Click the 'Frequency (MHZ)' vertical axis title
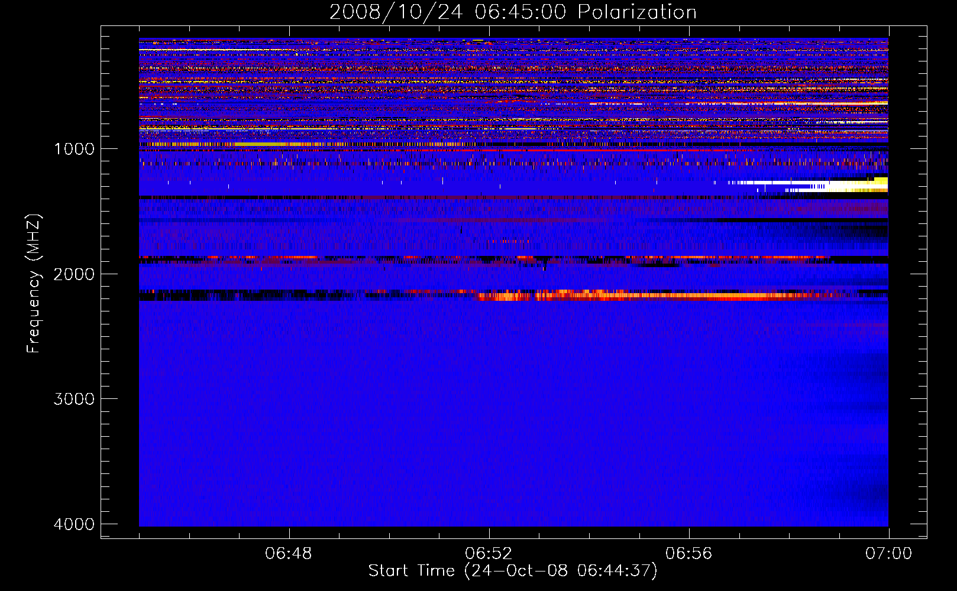This screenshot has width=957, height=591. (x=34, y=284)
